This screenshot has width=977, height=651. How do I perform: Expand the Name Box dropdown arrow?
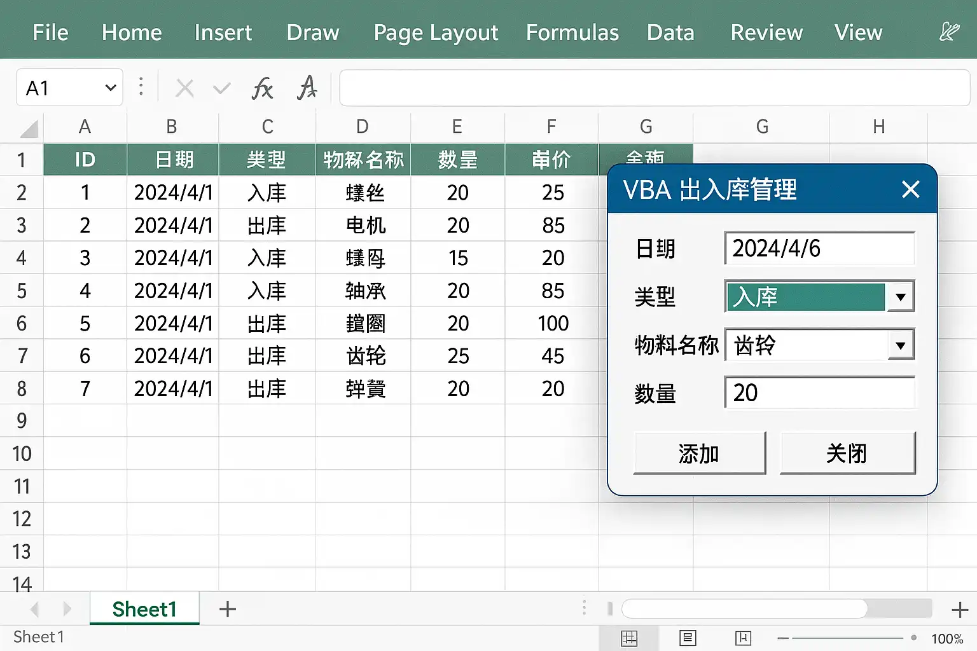[111, 88]
